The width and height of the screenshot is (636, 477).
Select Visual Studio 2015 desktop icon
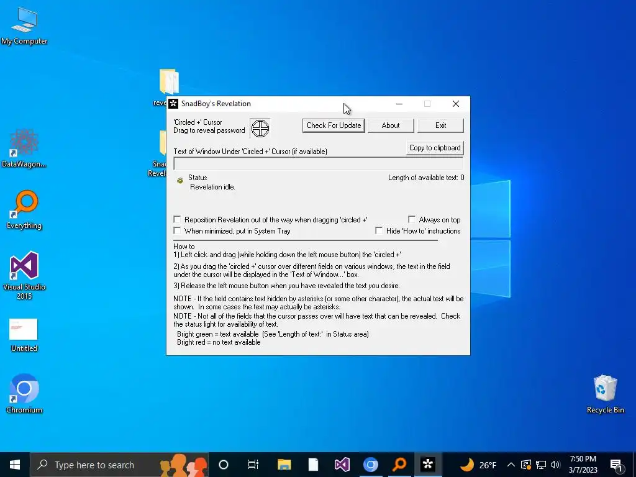[x=24, y=276]
